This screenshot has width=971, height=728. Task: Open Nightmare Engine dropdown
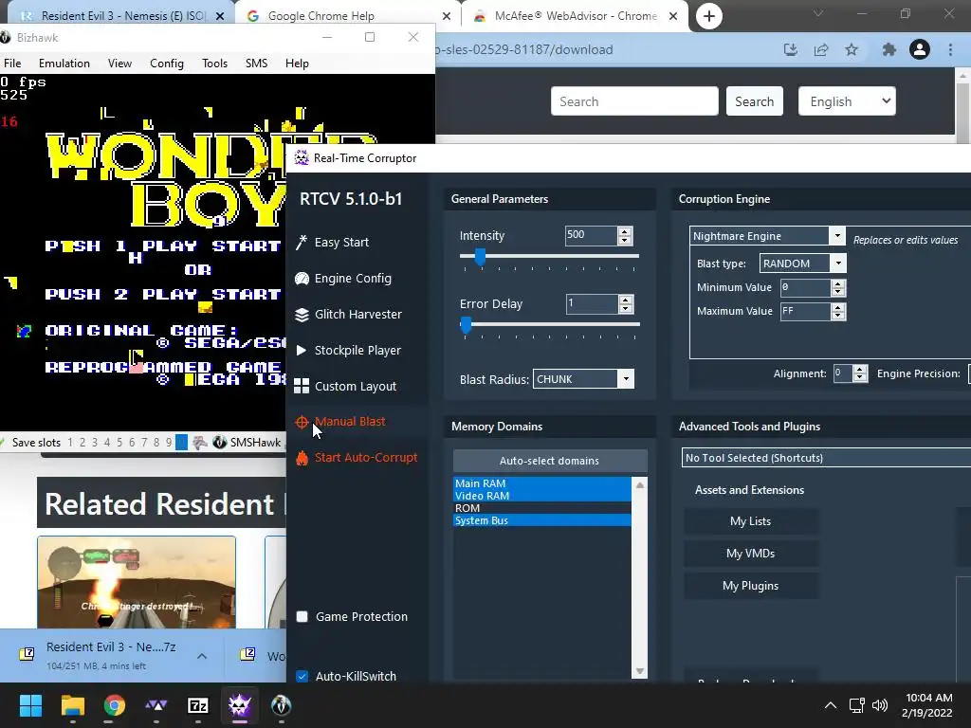pos(837,236)
